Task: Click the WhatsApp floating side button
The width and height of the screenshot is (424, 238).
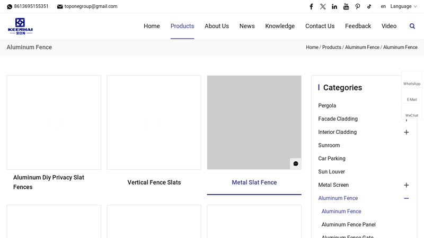Action: tap(412, 79)
